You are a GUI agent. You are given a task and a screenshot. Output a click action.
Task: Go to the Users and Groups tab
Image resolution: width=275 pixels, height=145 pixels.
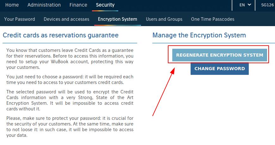pyautogui.click(x=164, y=19)
